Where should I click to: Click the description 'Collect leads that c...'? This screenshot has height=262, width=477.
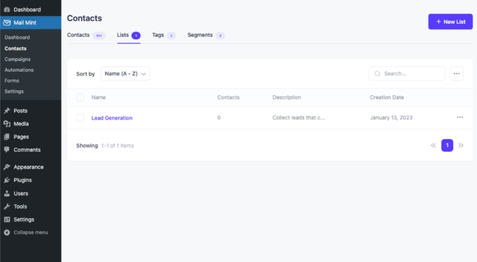(x=298, y=118)
